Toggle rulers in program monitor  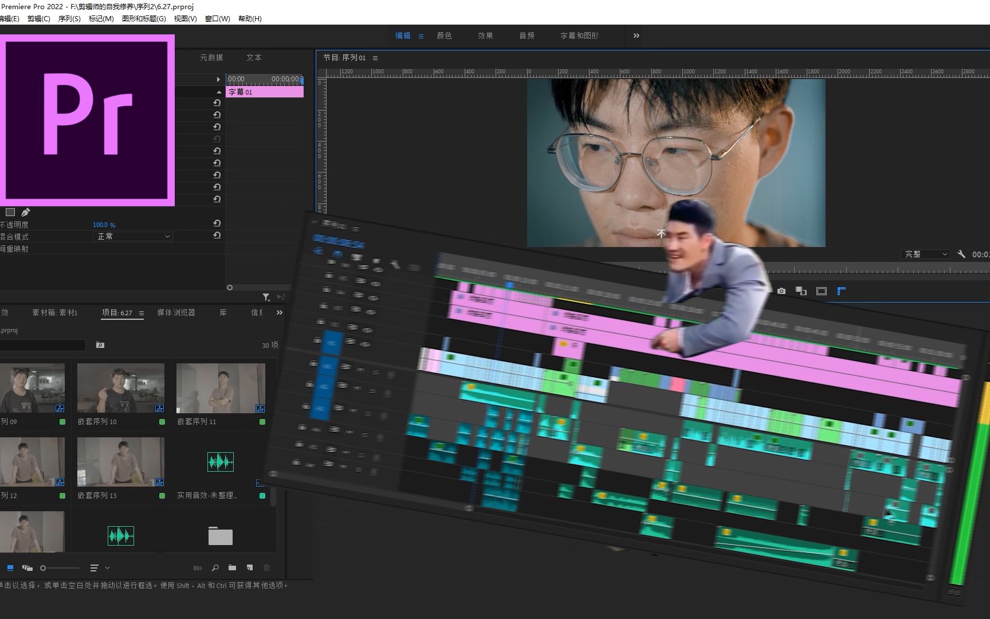click(x=841, y=291)
